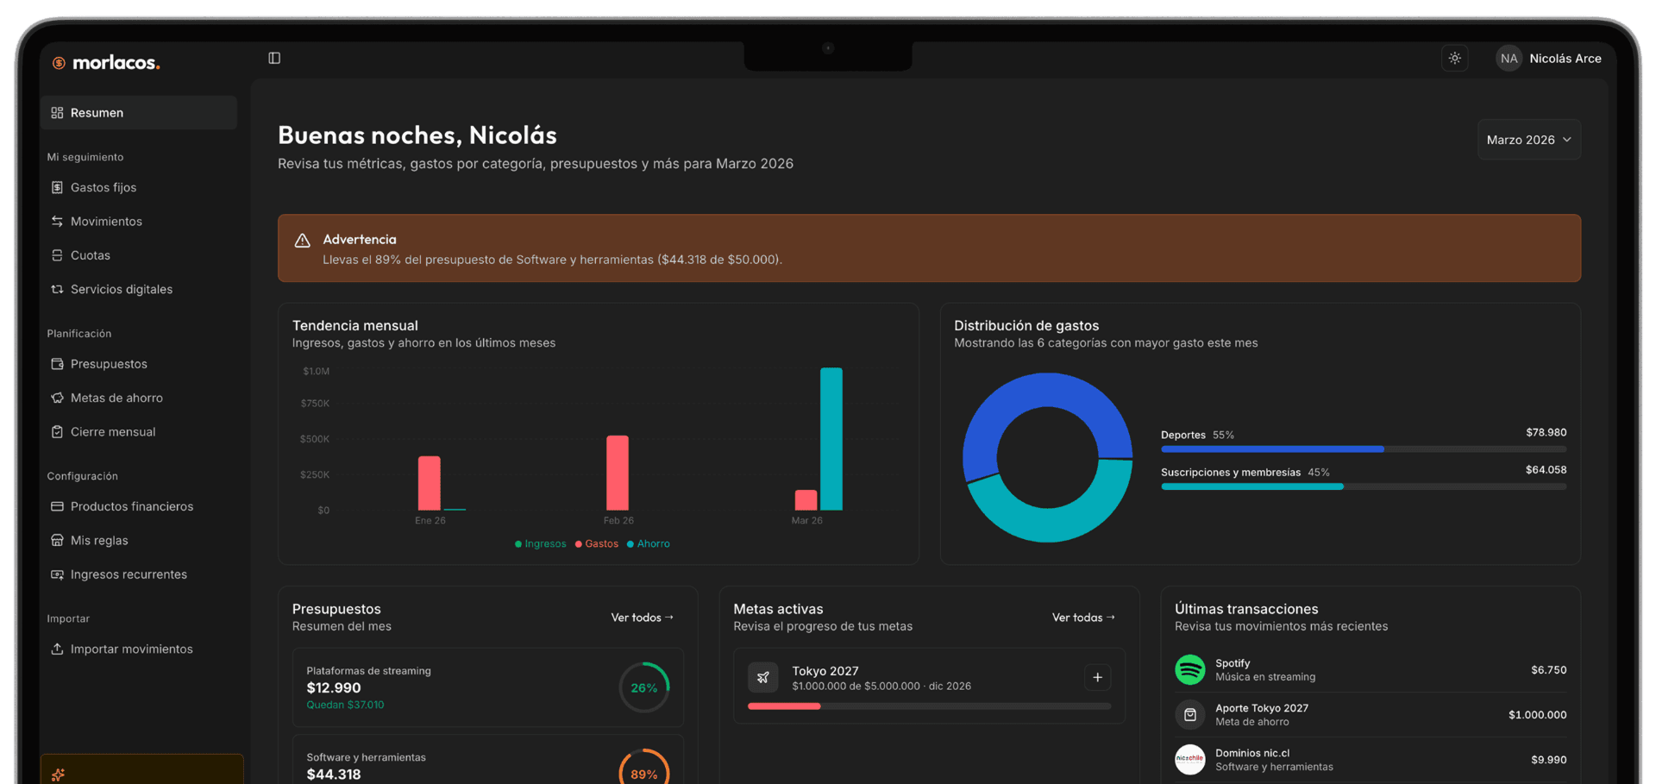Open Productos financieros card icon
The width and height of the screenshot is (1656, 784).
pyautogui.click(x=57, y=506)
